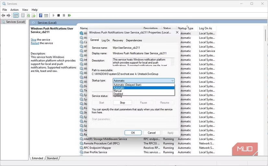Select Manual in Startup type list
The image size is (268, 166).
118,91
